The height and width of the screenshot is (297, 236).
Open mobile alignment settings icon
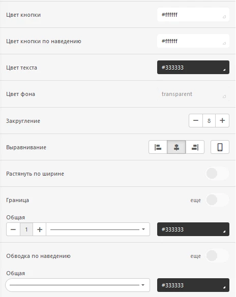tap(220, 147)
